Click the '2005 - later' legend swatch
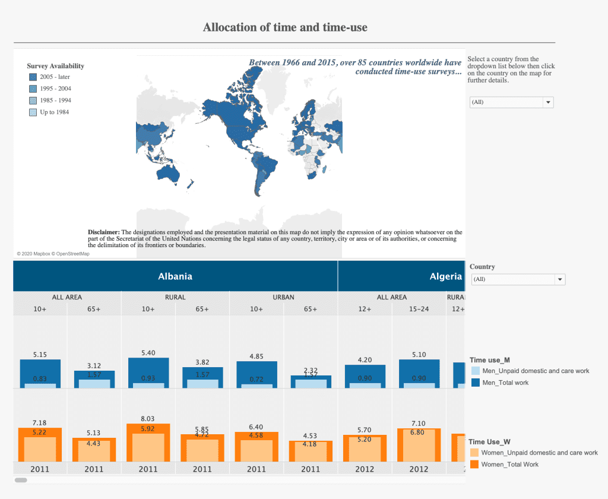608x499 pixels. coord(33,77)
